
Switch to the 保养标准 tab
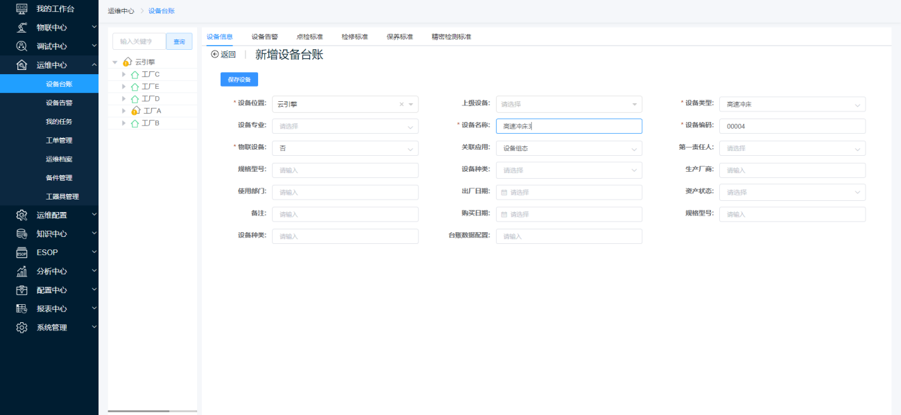400,37
